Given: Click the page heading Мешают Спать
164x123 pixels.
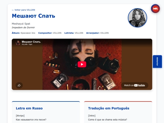Looking at the screenshot, I should point(33,16).
